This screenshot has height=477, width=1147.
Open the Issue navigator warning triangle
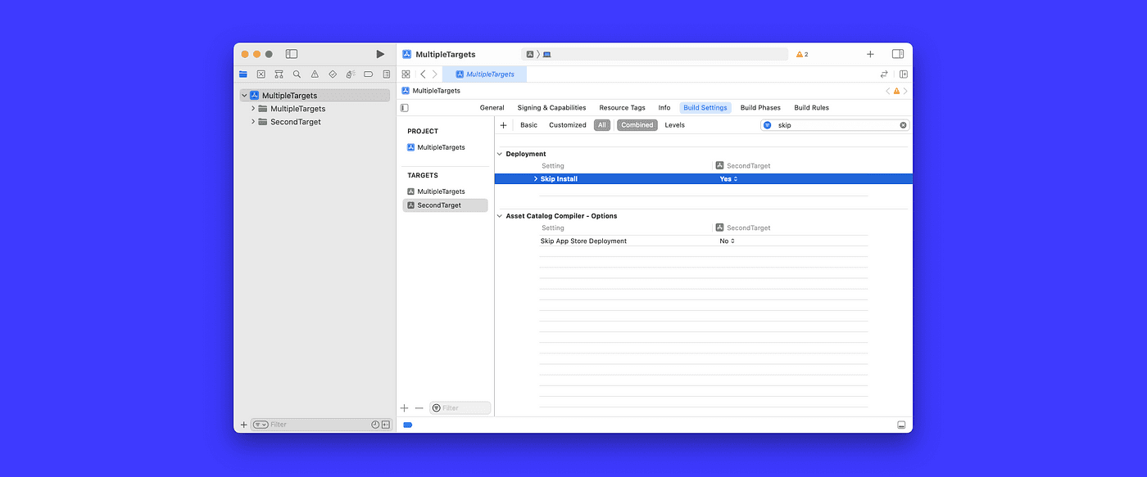coord(315,74)
